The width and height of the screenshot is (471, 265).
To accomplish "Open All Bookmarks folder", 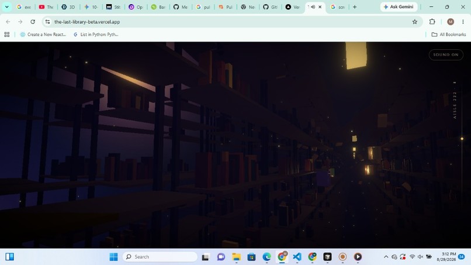I will (449, 35).
